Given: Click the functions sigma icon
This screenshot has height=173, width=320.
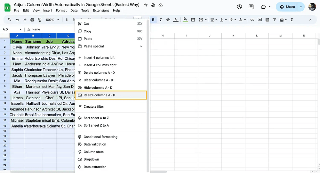Looking at the screenshot, I should point(292,20).
